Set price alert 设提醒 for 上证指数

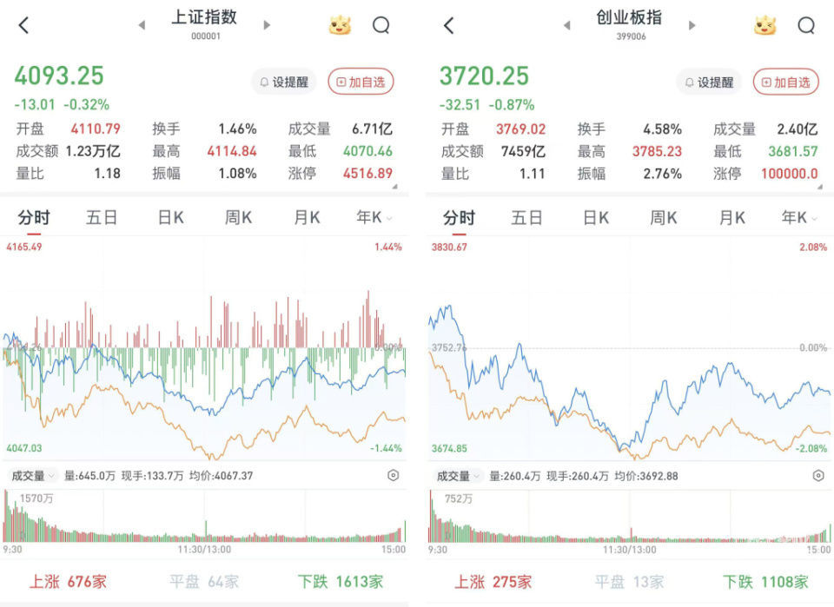pyautogui.click(x=283, y=82)
